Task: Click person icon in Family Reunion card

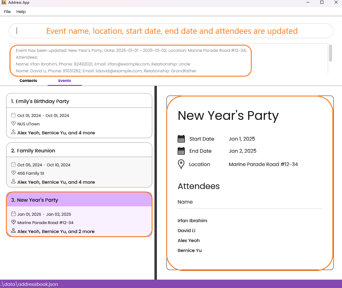Action: (x=14, y=181)
